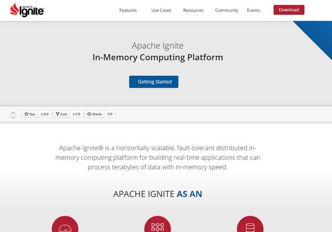Screen dimensions: 332x232
Task: Open the 279 watchers count link
Action: pyautogui.click(x=110, y=114)
